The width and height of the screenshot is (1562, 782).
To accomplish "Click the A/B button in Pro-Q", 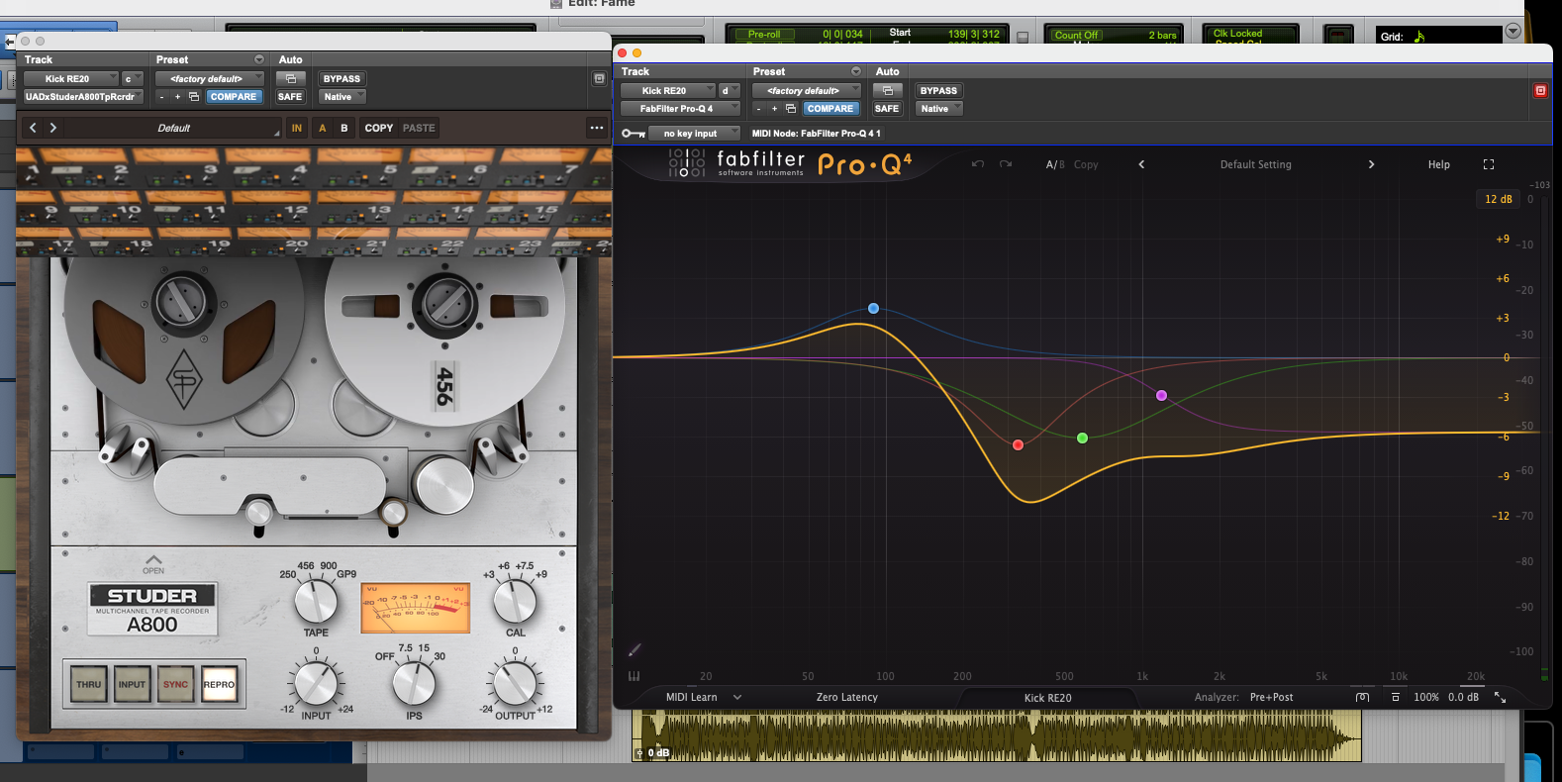I will tap(1055, 164).
